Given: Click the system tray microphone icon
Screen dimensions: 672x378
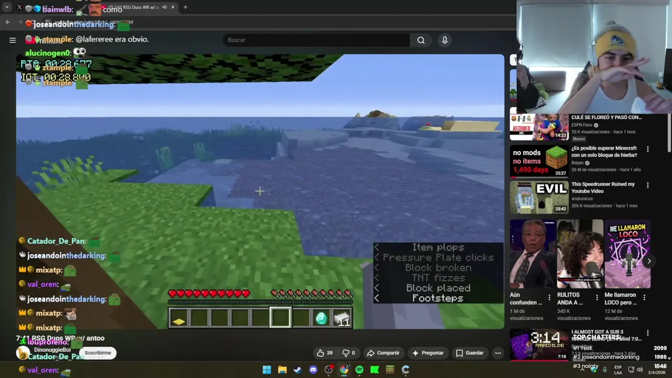Looking at the screenshot, I should [x=605, y=370].
